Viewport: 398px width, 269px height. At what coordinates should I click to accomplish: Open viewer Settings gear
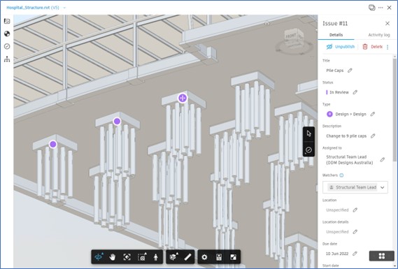tap(204, 257)
